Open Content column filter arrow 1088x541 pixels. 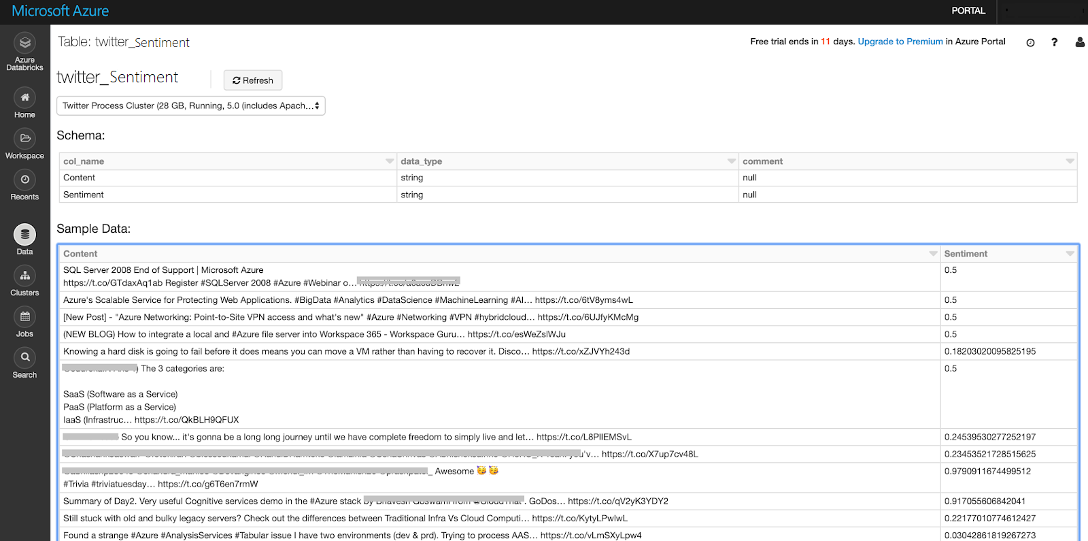click(x=934, y=254)
